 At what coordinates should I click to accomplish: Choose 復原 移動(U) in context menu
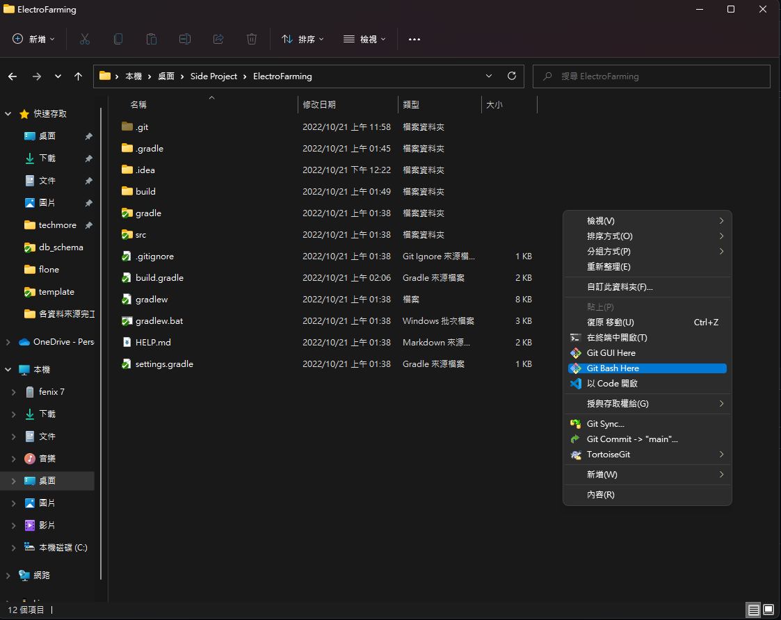point(647,323)
